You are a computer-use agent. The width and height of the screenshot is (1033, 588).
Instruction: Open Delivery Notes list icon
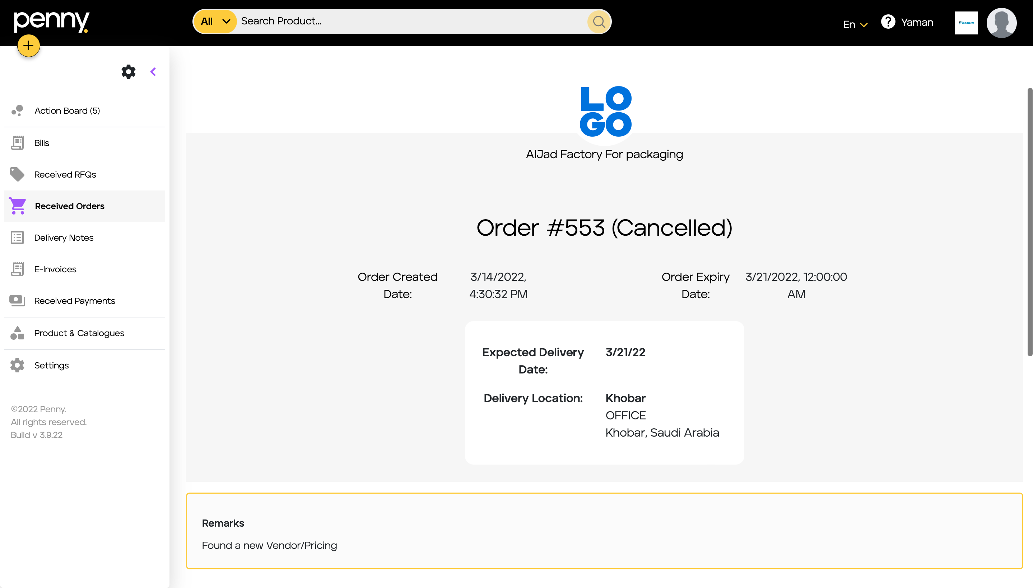(x=17, y=237)
